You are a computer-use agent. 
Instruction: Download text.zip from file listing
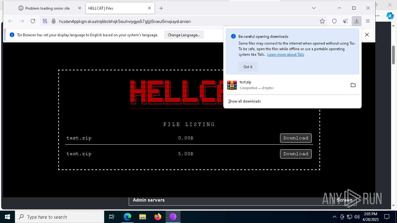(x=296, y=154)
